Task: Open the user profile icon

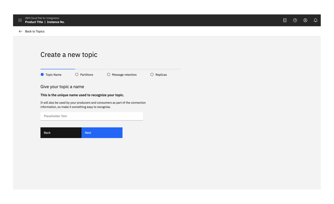Action: tap(305, 20)
